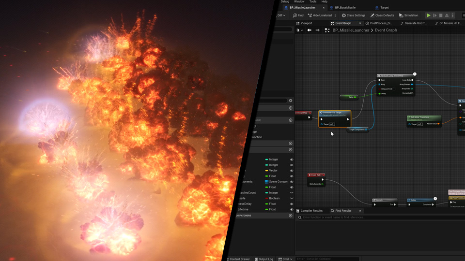Open the Compiler Results tab
The image size is (465, 261).
click(311, 211)
